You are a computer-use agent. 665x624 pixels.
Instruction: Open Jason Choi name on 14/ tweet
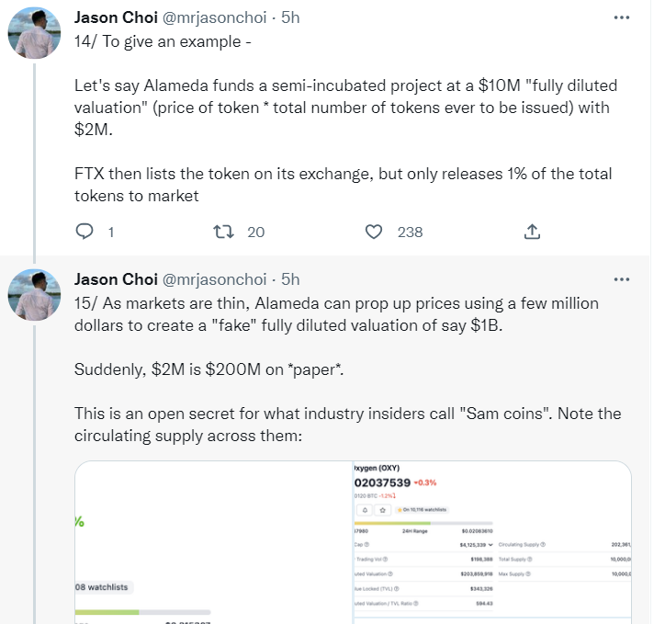coord(116,17)
